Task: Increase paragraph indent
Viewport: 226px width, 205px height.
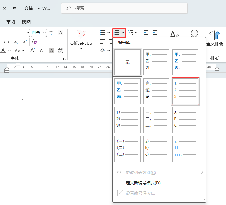Action: point(155,33)
